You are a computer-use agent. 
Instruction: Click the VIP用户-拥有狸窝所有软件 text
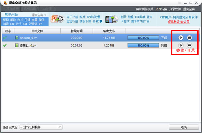point(179,17)
